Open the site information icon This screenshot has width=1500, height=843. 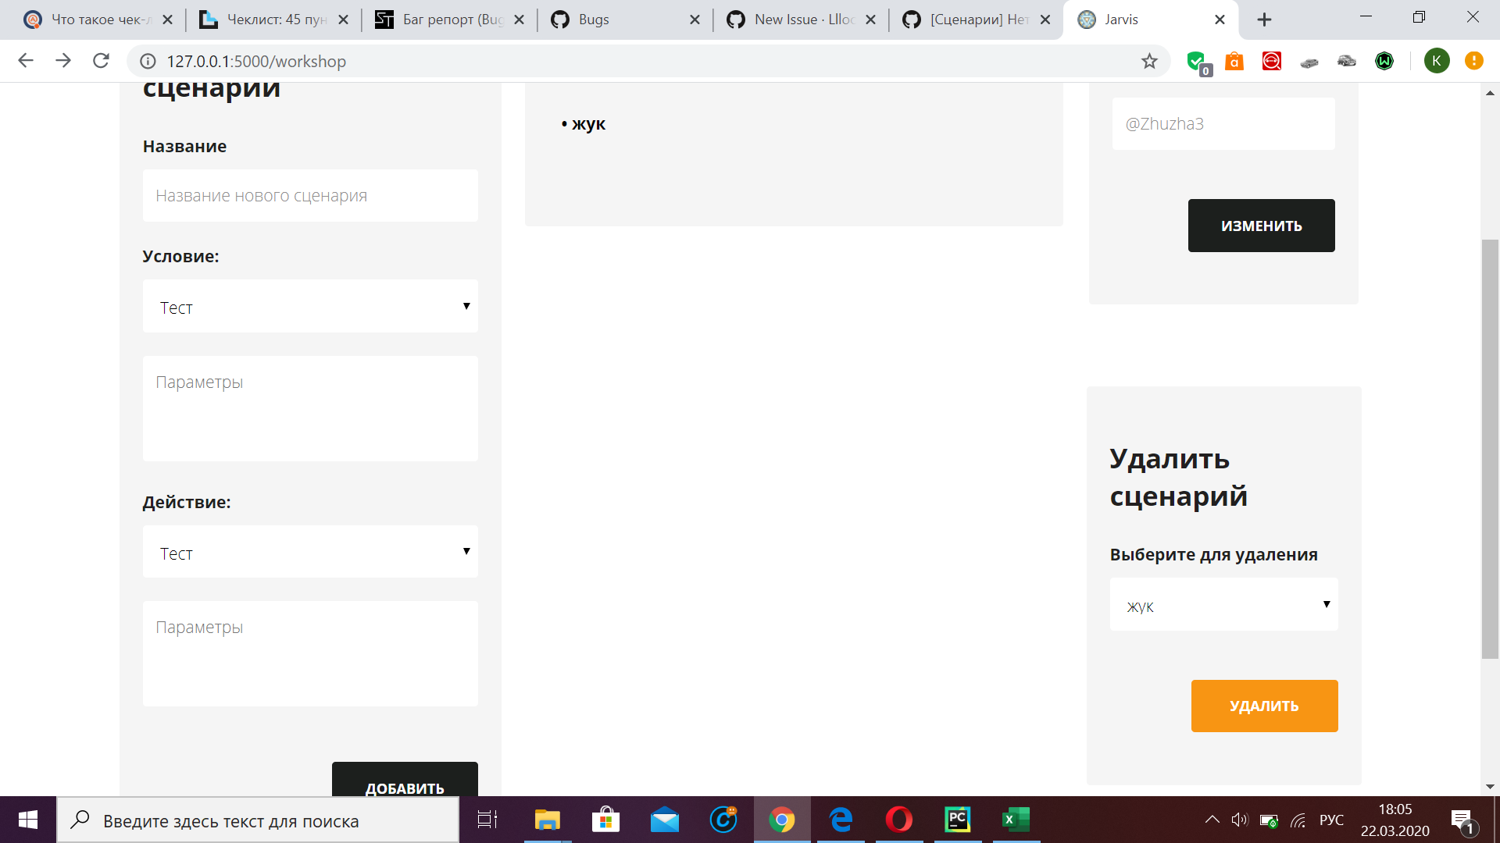pos(148,61)
